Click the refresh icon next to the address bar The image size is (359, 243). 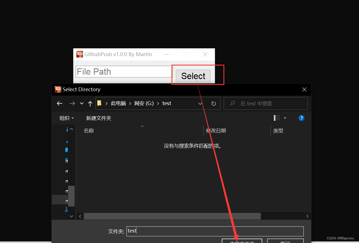point(214,103)
